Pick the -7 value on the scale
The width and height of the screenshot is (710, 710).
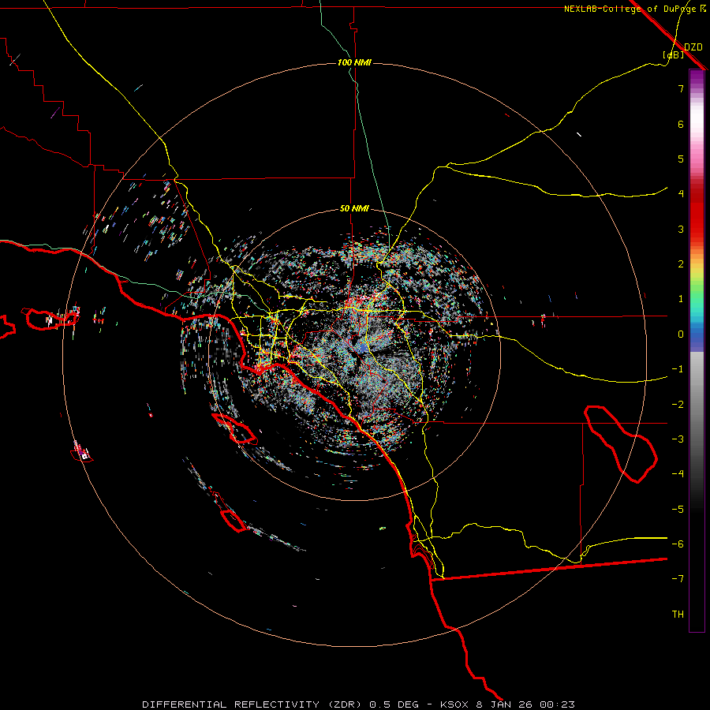point(678,579)
